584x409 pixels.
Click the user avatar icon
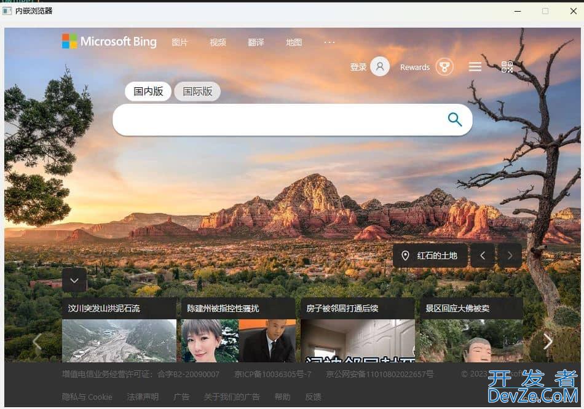point(380,66)
